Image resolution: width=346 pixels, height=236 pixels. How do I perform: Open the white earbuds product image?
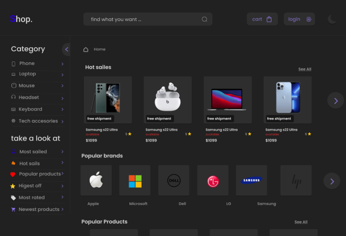[168, 96]
